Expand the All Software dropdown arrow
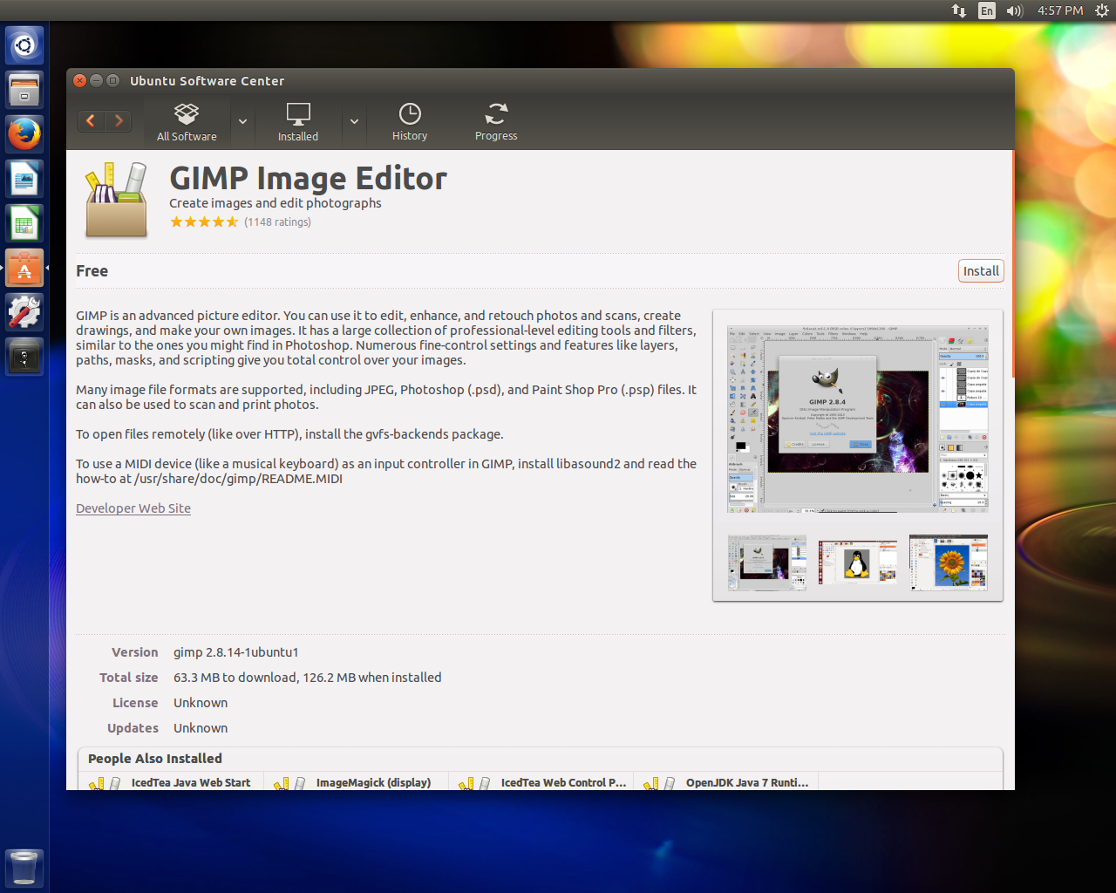The image size is (1116, 893). click(242, 122)
